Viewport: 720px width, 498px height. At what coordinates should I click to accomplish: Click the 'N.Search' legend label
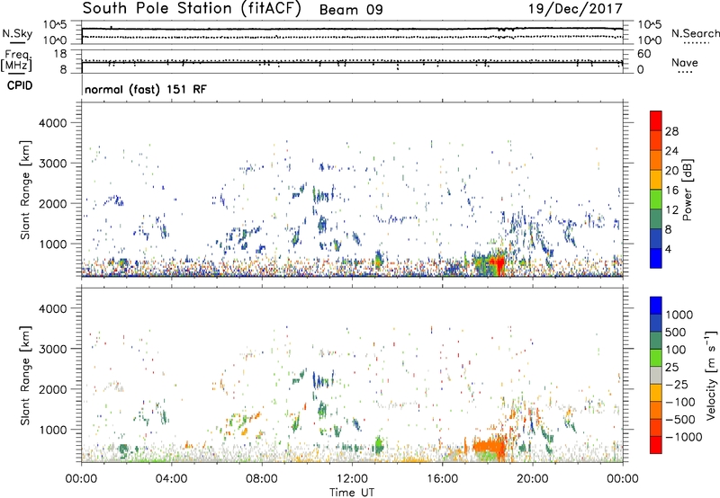coord(695,33)
